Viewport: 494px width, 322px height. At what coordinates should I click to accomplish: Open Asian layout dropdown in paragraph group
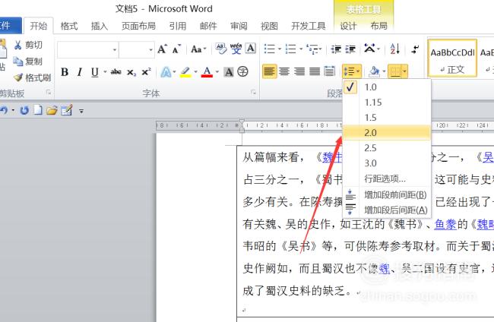[372, 49]
